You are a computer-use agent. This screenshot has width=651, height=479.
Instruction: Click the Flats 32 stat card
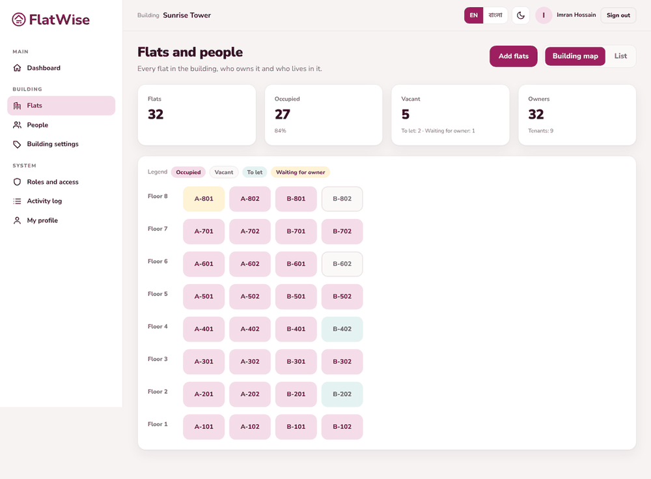click(197, 115)
